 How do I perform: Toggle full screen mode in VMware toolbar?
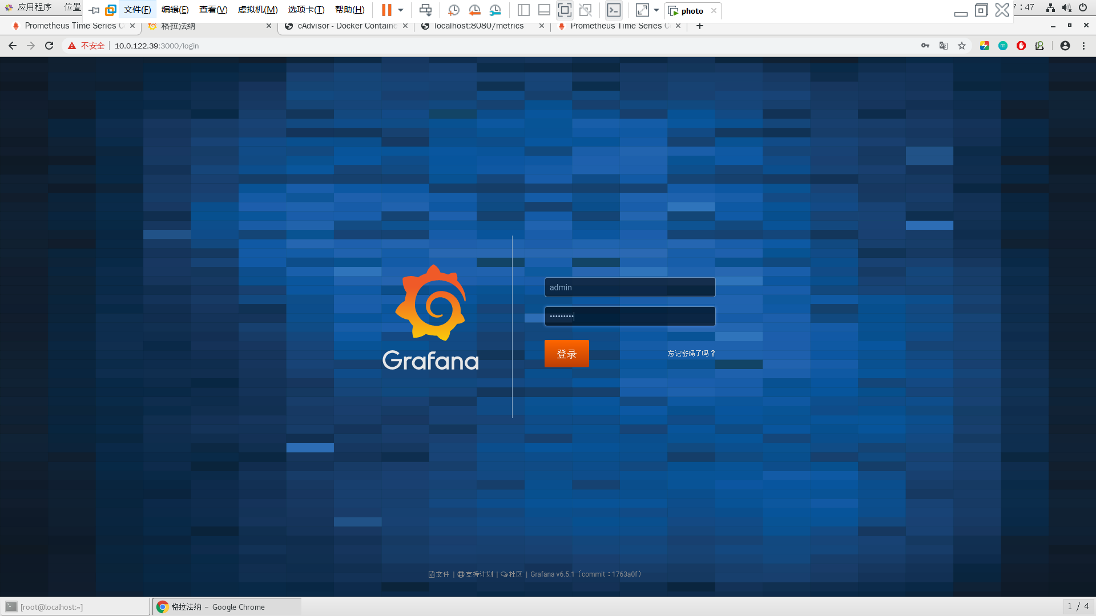(x=565, y=10)
